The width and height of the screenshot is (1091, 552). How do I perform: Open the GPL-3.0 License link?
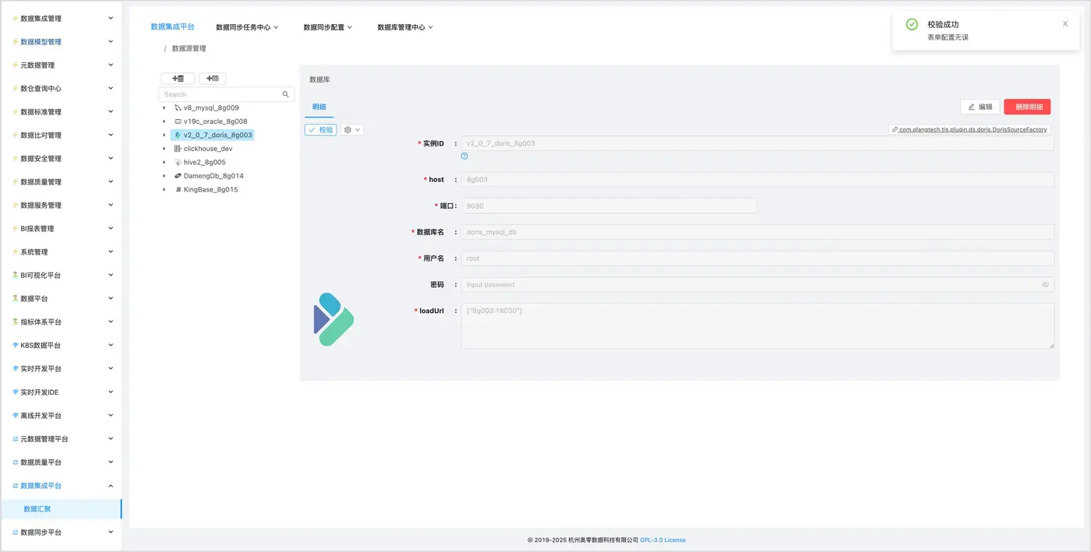point(663,540)
